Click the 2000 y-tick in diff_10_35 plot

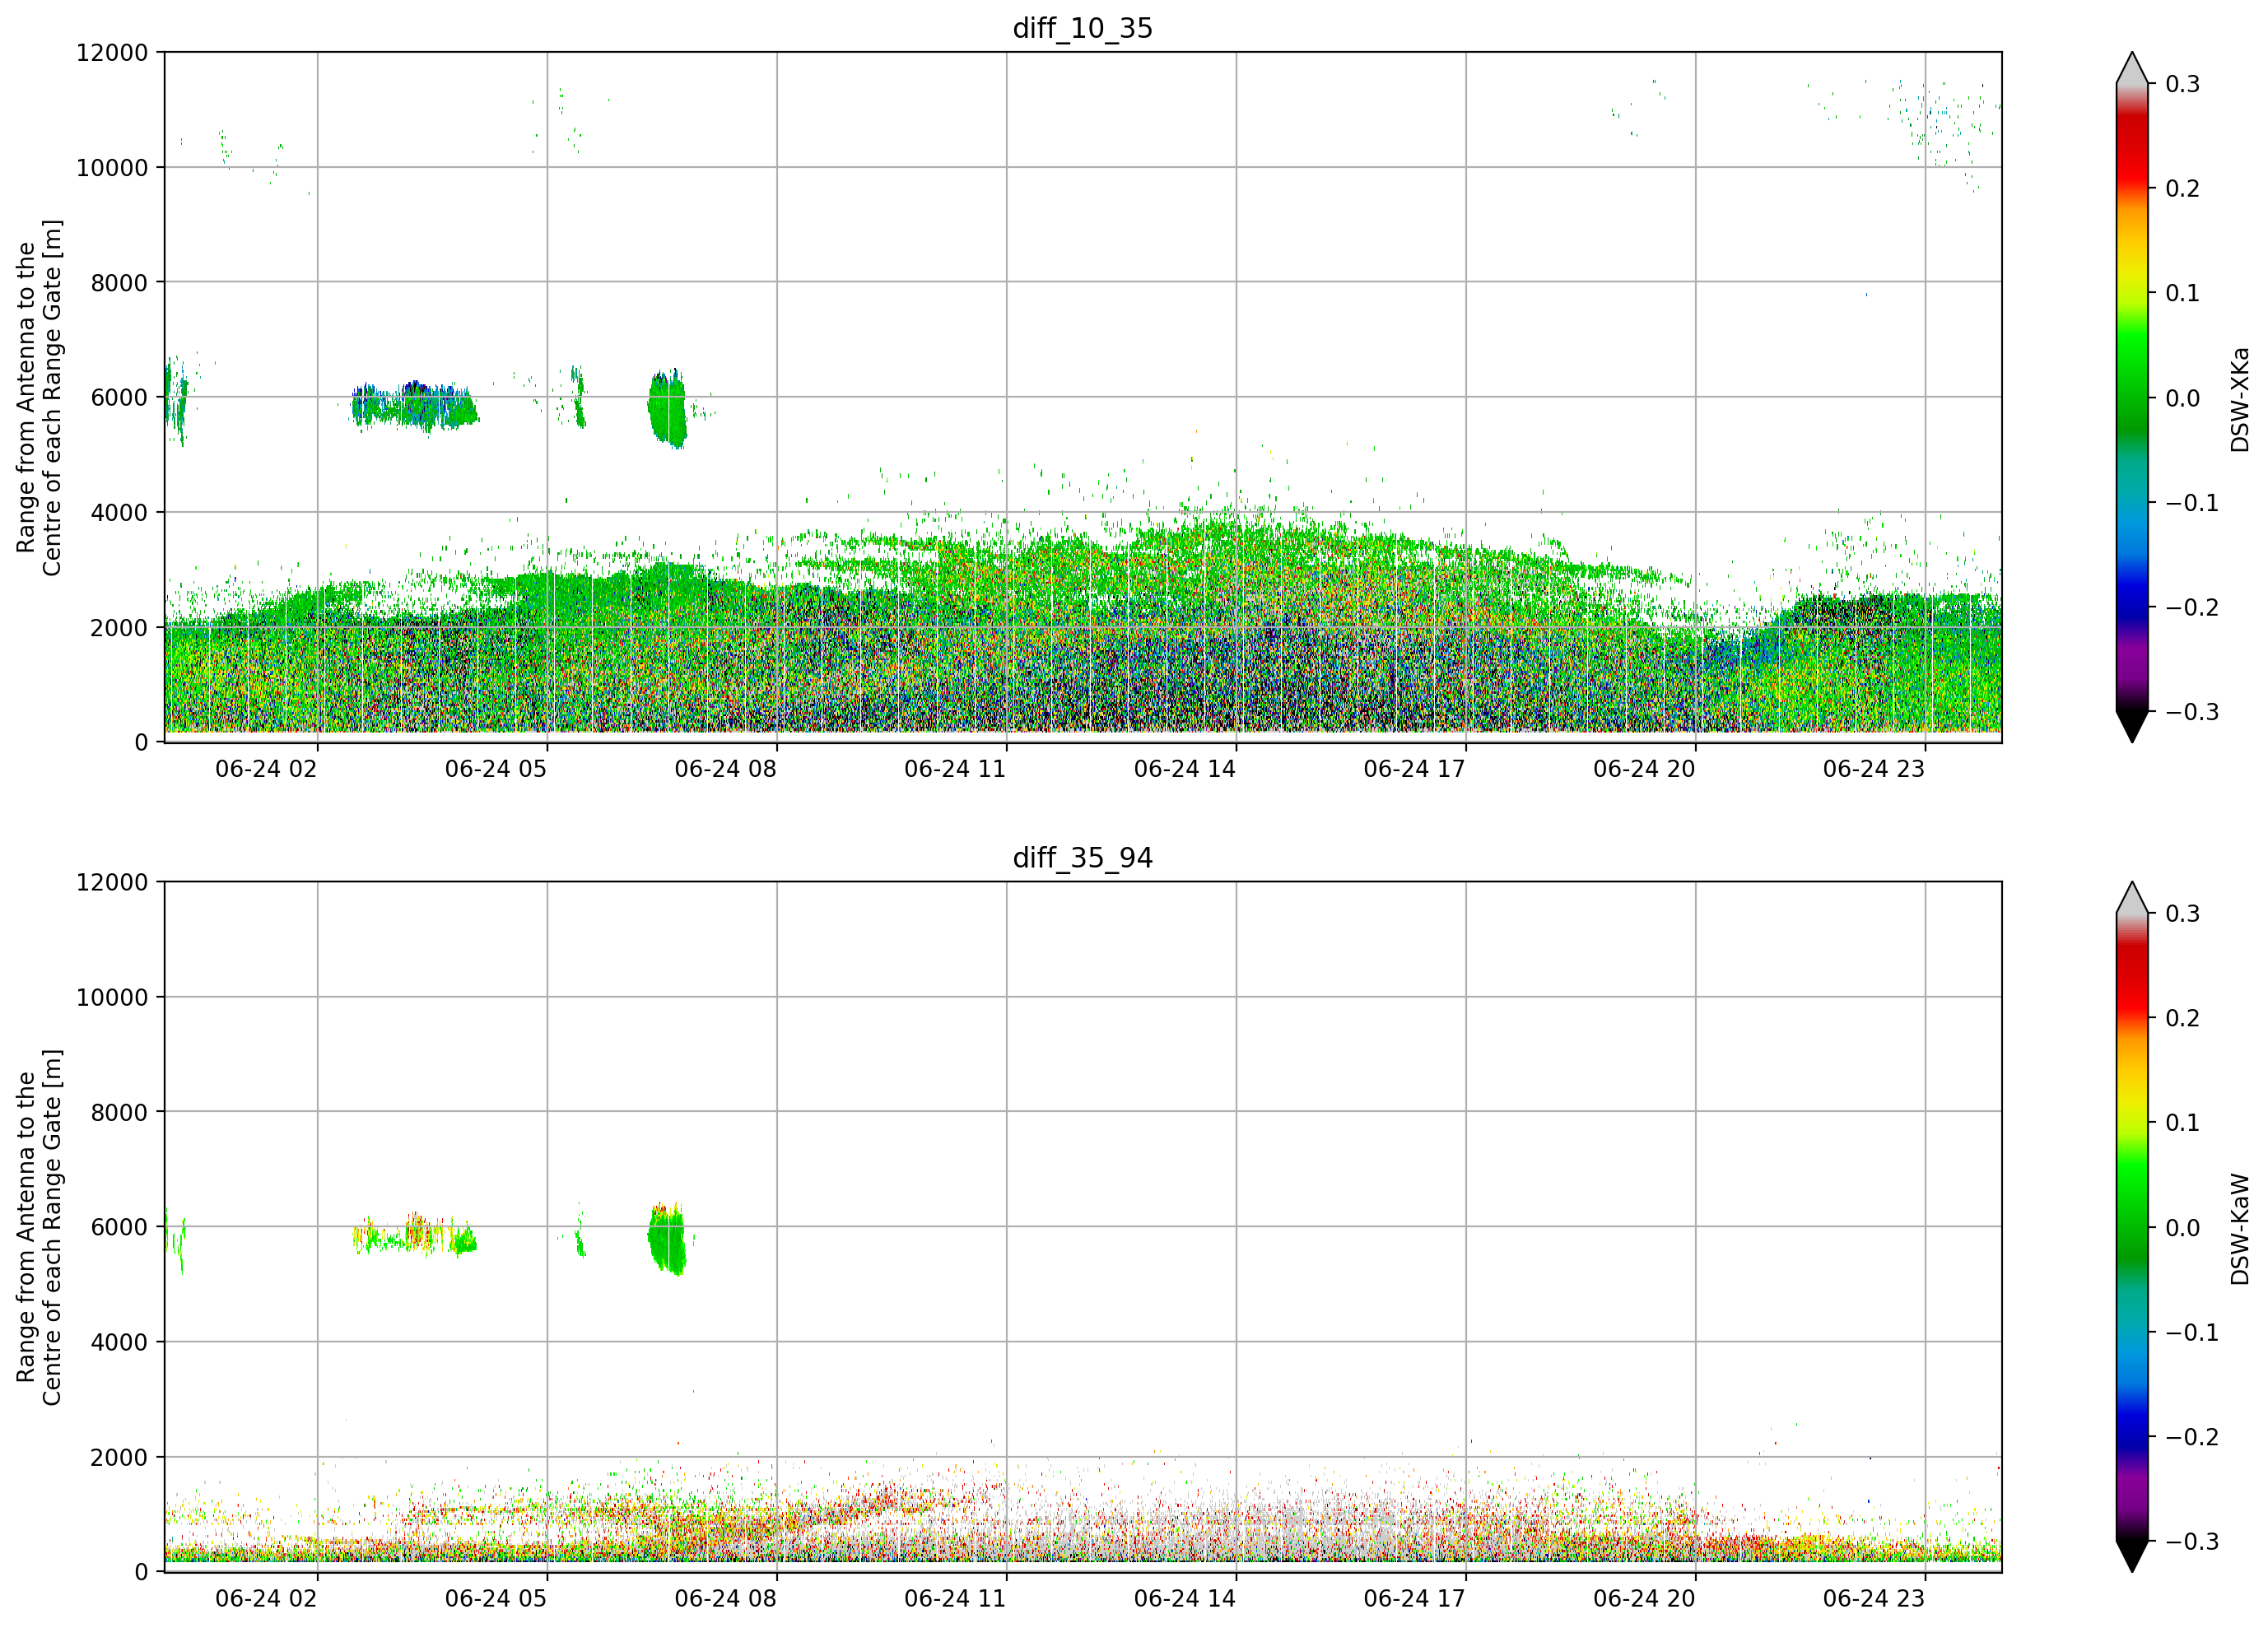click(x=119, y=627)
